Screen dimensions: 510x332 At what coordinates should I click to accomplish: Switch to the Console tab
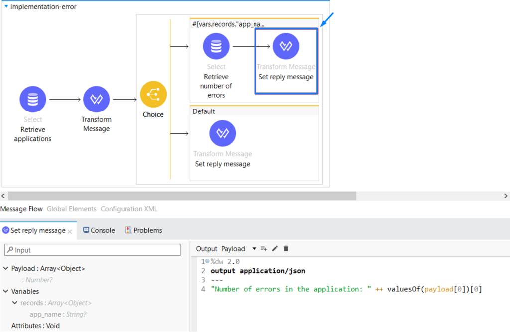tap(99, 231)
